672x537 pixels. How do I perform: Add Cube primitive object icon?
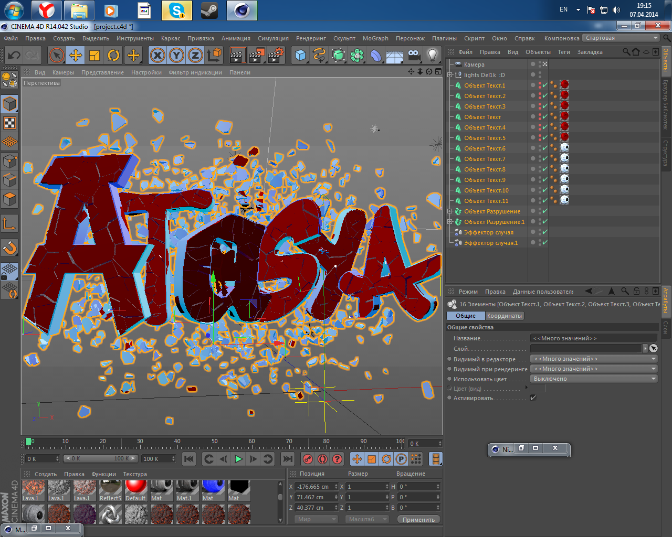300,55
